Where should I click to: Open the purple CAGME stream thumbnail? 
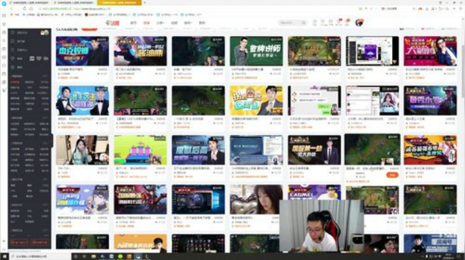[315, 192]
